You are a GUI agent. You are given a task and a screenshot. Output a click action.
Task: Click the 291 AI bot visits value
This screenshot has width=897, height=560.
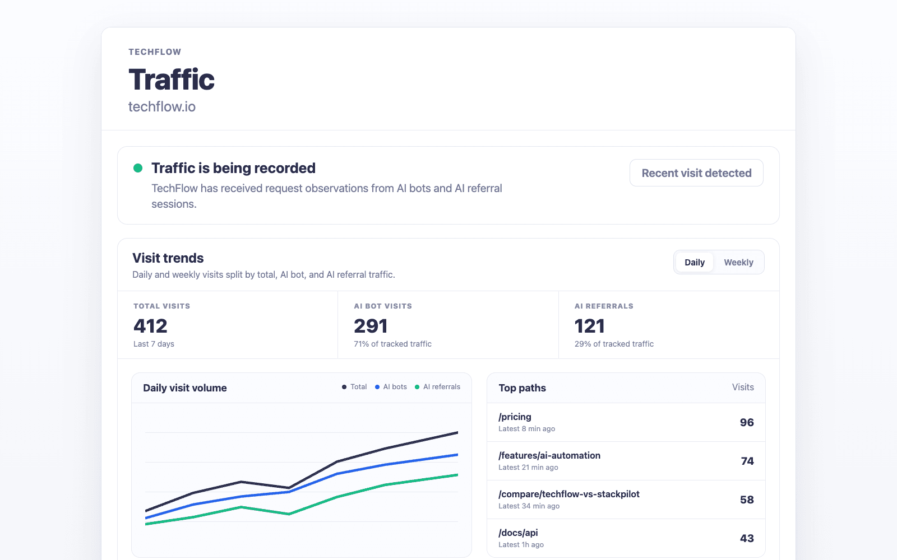coord(371,326)
